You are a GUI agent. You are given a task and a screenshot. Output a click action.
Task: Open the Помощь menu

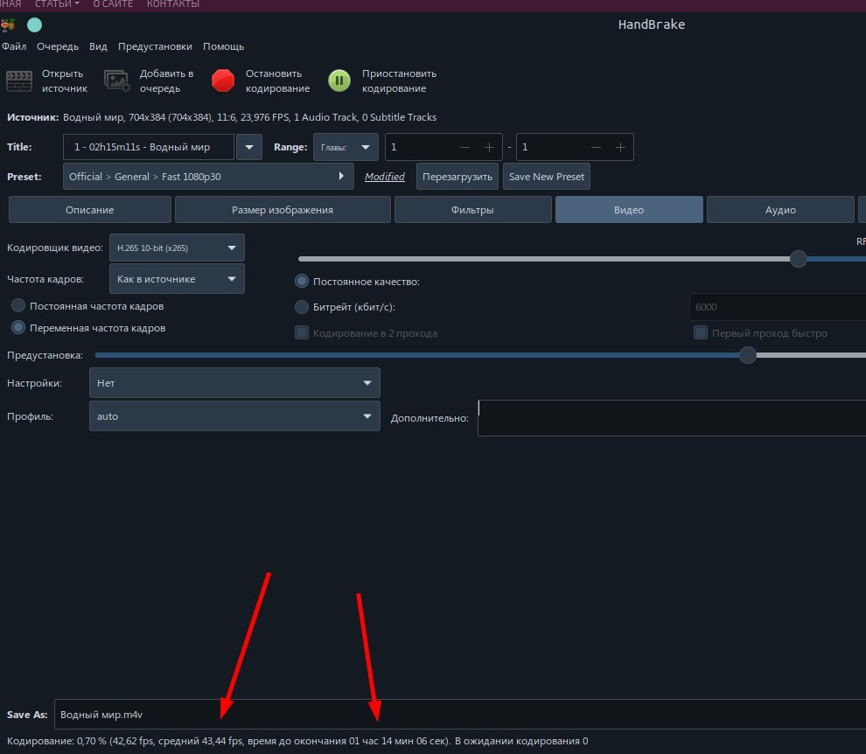(x=223, y=46)
